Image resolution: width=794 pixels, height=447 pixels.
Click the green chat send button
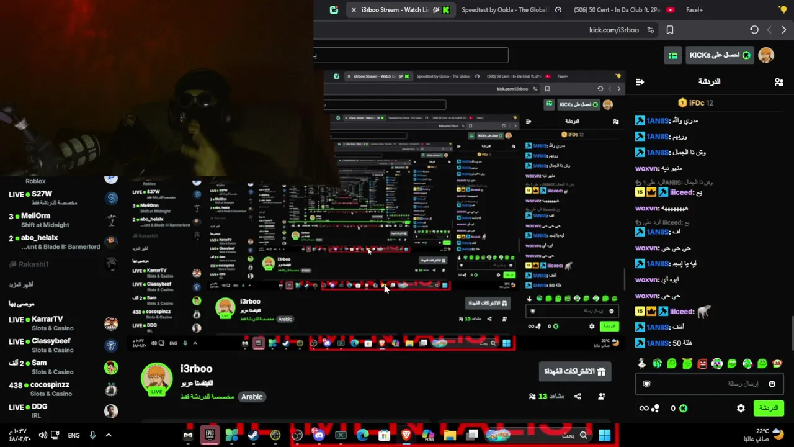click(x=769, y=408)
